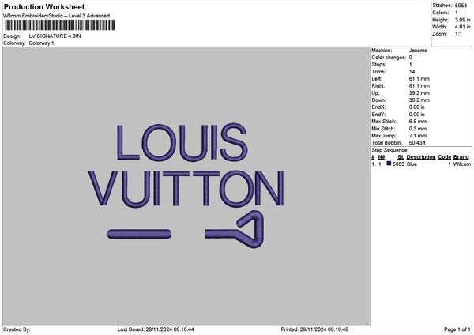The width and height of the screenshot is (474, 335).
Task: Click the 'Stop Sequence:' heading
Action: [390, 150]
